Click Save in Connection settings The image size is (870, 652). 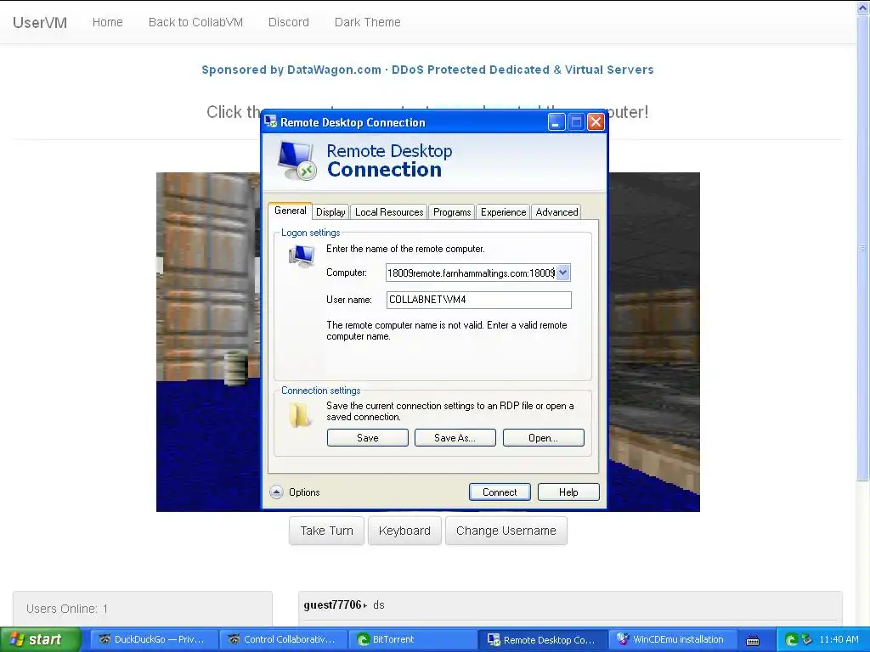click(367, 438)
